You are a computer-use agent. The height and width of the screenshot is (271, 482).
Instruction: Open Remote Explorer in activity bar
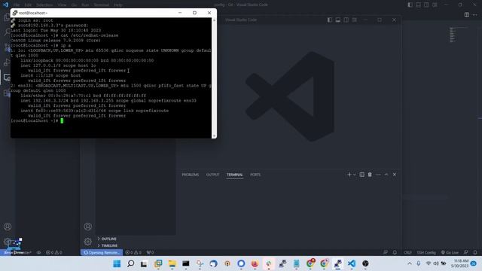7,78
